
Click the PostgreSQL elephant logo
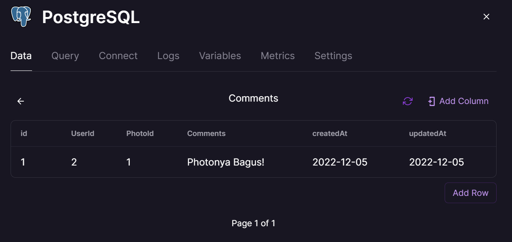[x=20, y=17]
